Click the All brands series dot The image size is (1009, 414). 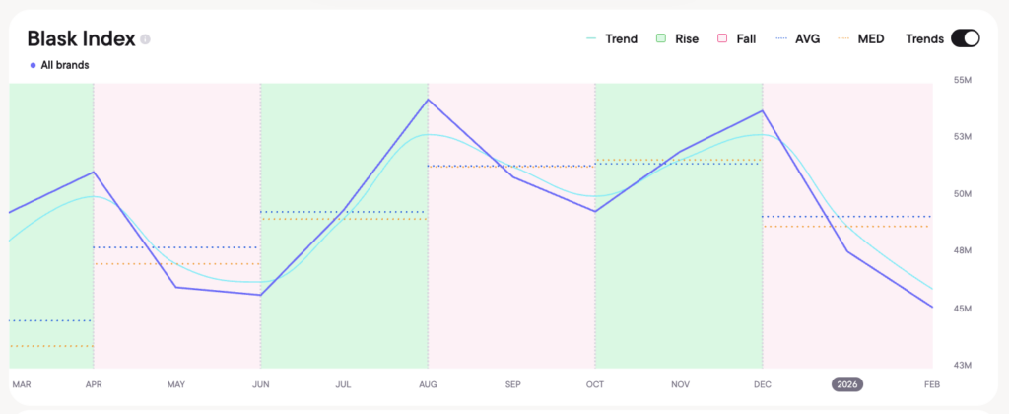click(33, 65)
